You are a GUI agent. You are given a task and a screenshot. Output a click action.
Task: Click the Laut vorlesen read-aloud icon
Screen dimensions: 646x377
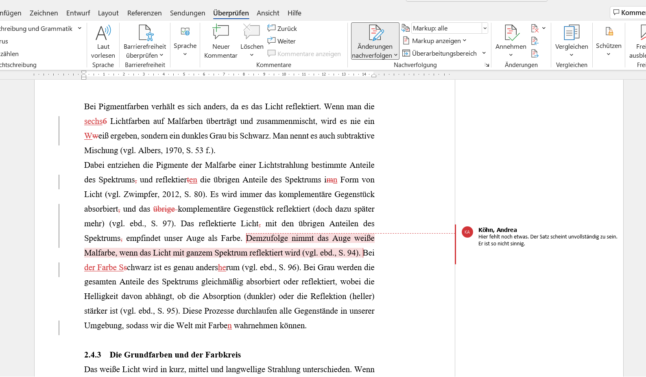pos(103,33)
